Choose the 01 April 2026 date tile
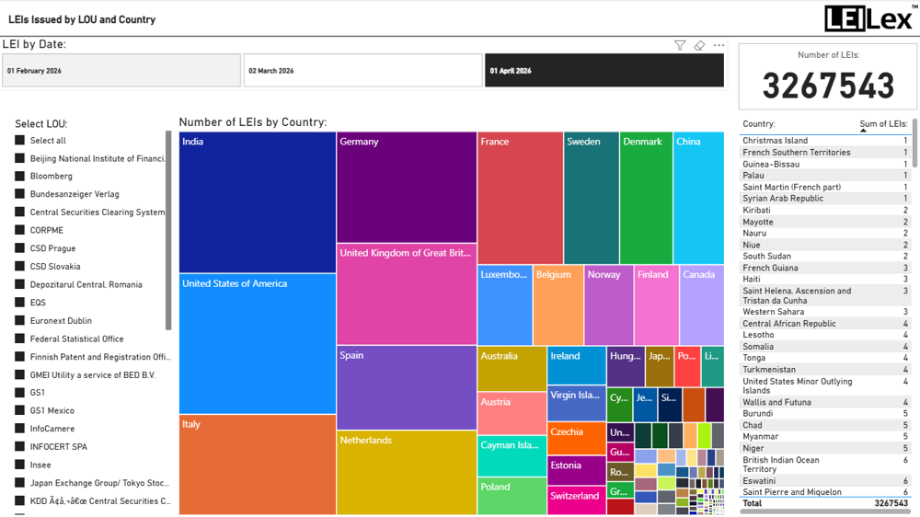Viewport: 920px width, 517px height. (604, 71)
